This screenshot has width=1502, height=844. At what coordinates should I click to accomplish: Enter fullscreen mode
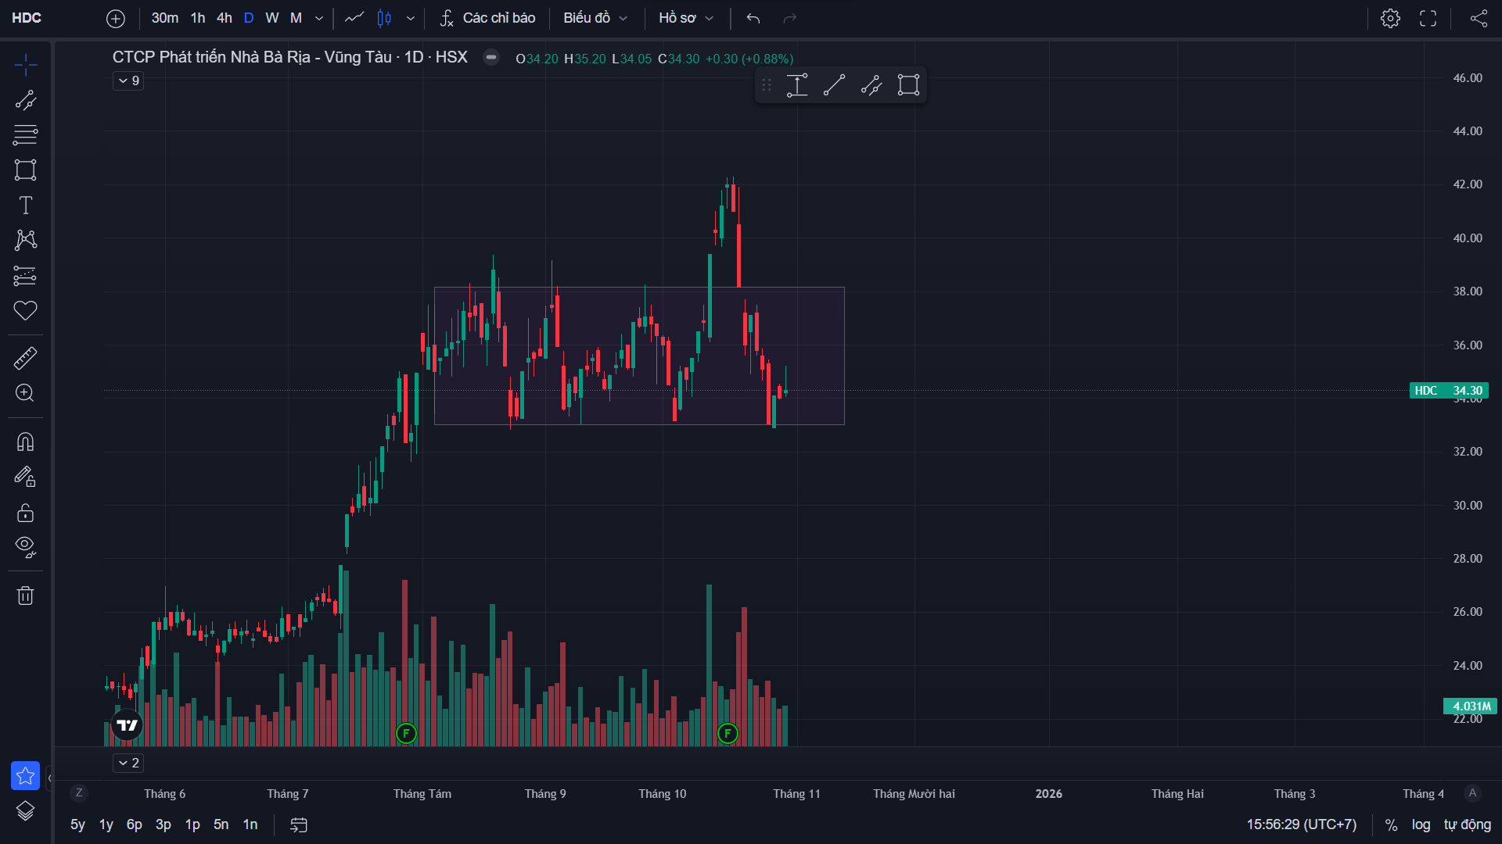(x=1428, y=18)
